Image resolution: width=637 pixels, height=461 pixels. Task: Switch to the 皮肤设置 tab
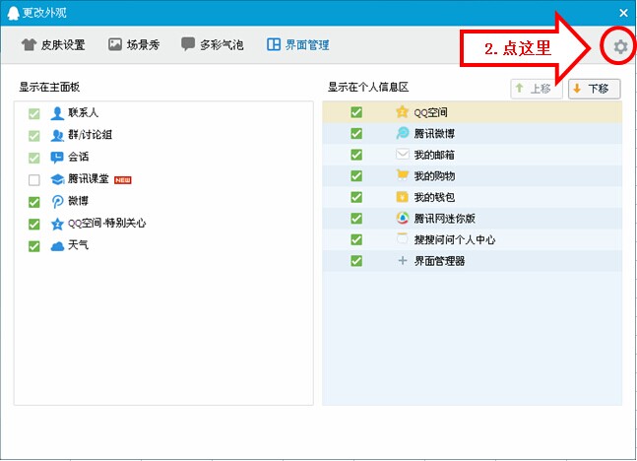(x=53, y=44)
